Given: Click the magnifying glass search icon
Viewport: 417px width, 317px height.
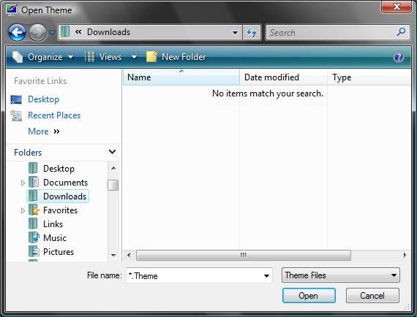Looking at the screenshot, I should pos(401,32).
